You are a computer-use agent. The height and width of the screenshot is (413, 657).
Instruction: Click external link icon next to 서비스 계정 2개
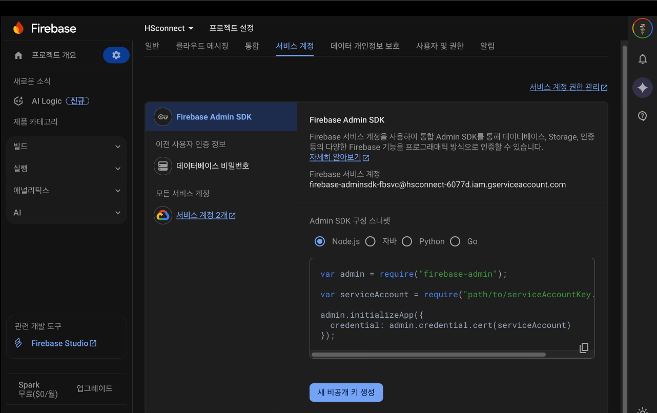(x=232, y=216)
